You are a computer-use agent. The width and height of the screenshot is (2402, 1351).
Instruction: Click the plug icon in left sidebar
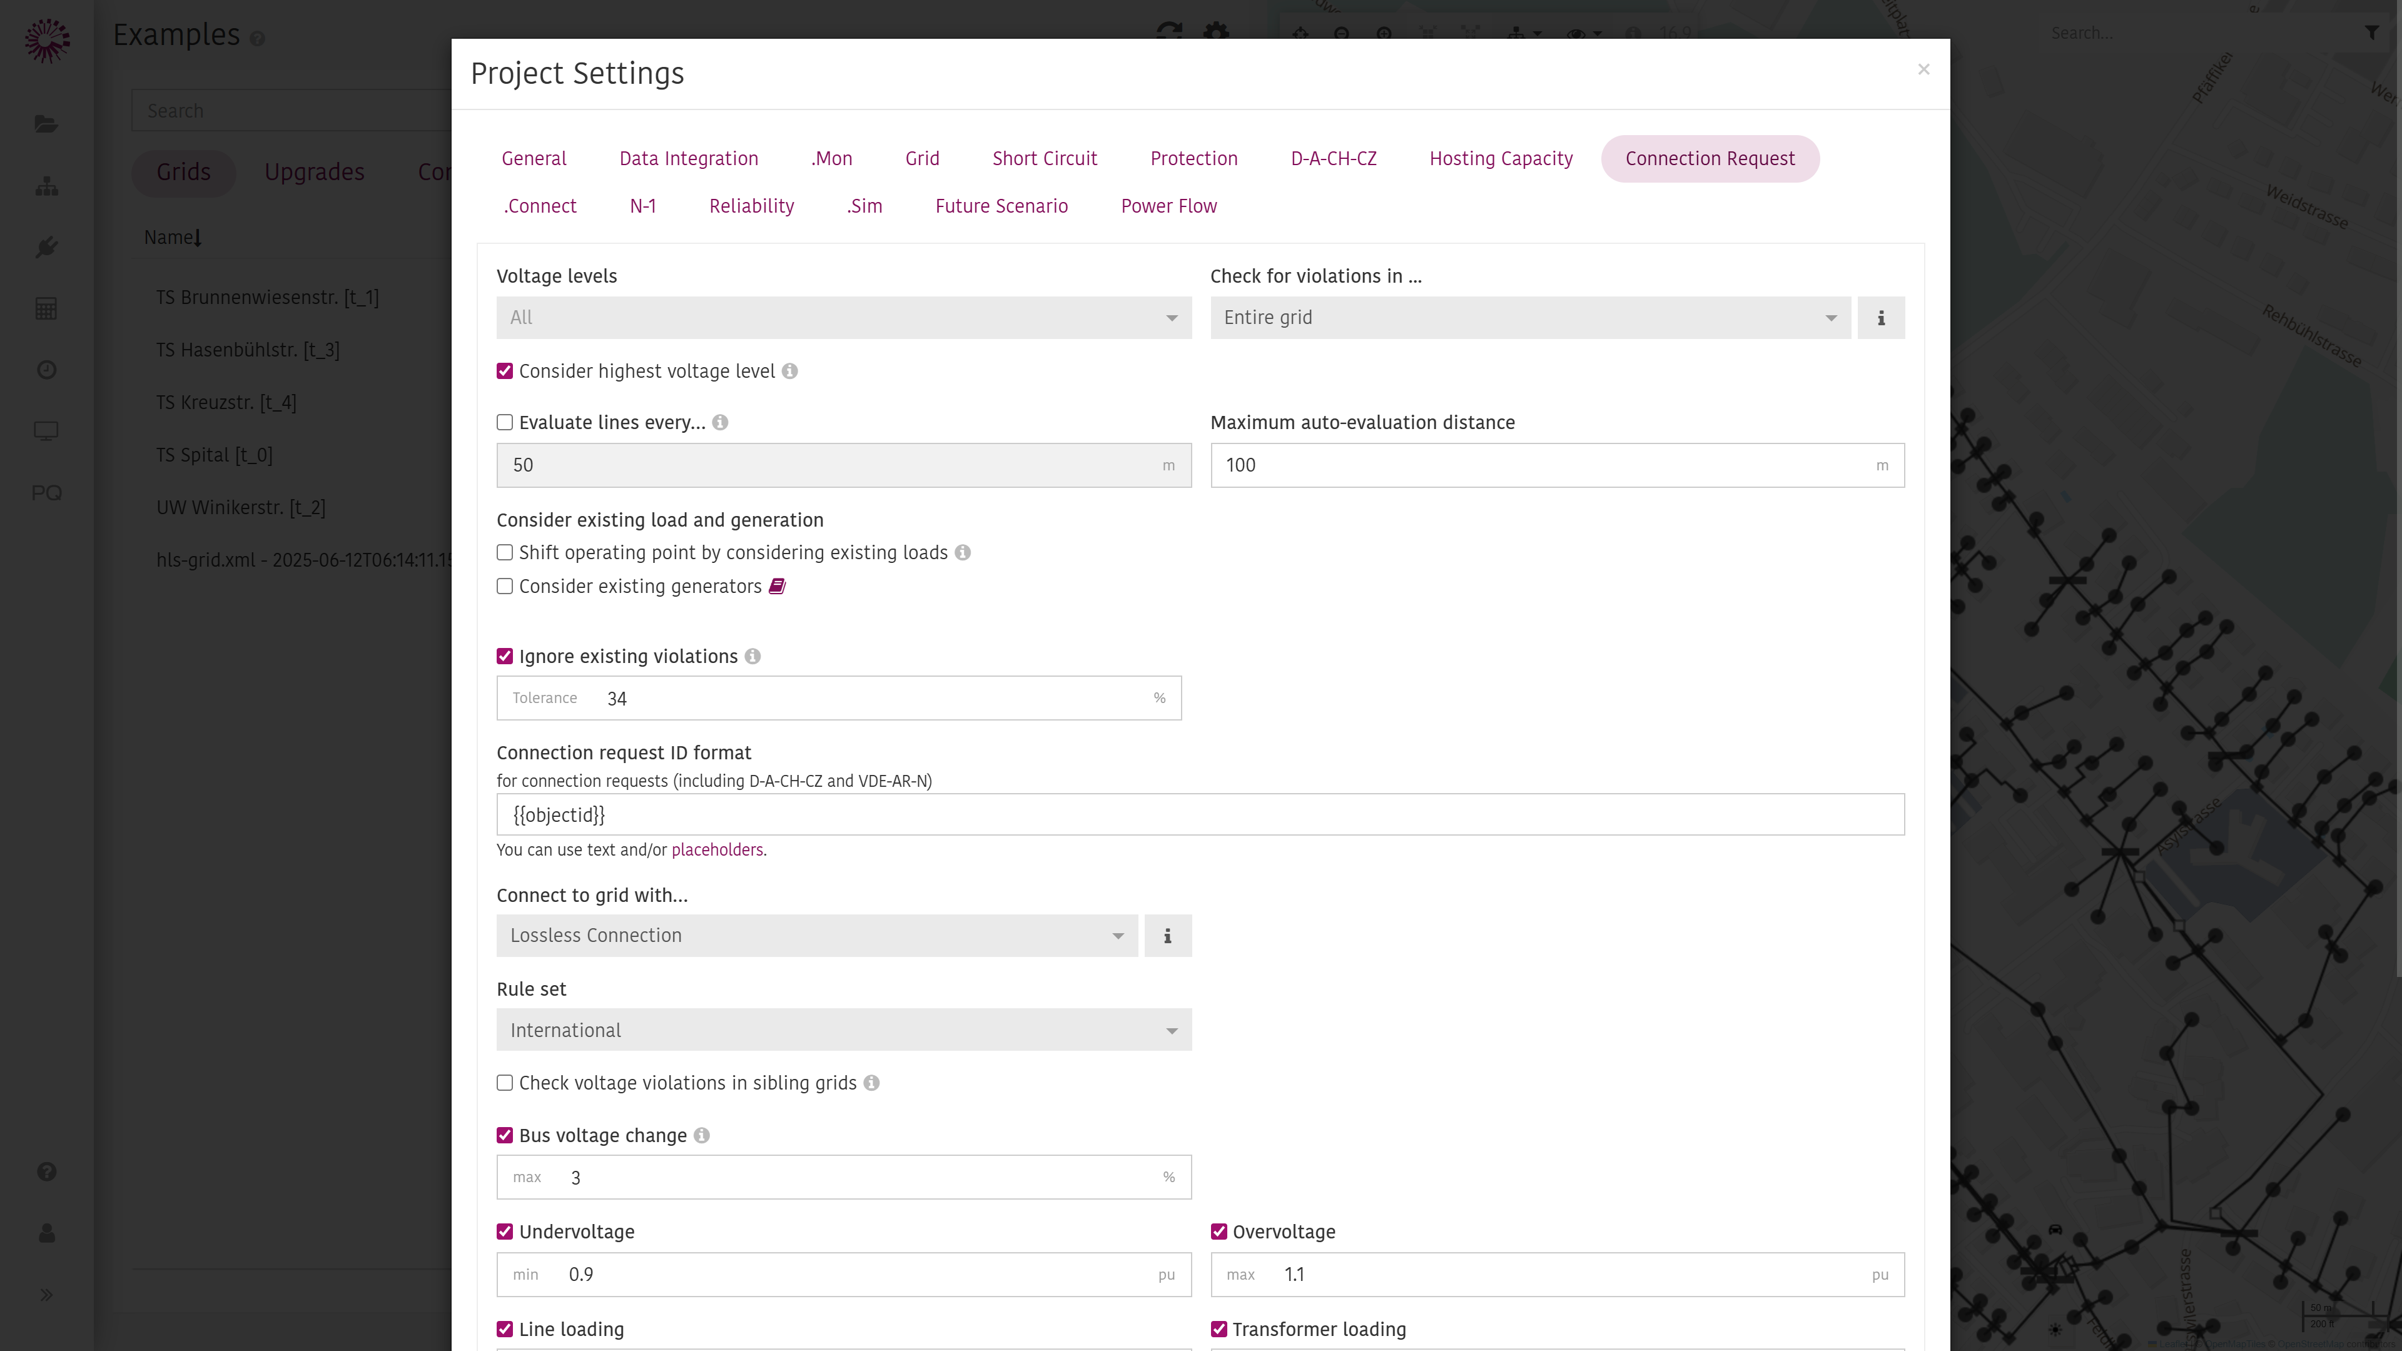(x=47, y=247)
